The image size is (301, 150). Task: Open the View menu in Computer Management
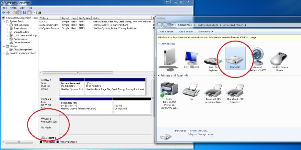(x=22, y=8)
